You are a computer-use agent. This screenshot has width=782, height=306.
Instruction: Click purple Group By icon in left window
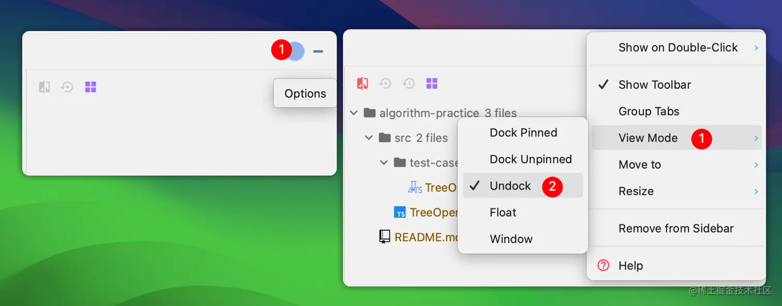coord(91,87)
